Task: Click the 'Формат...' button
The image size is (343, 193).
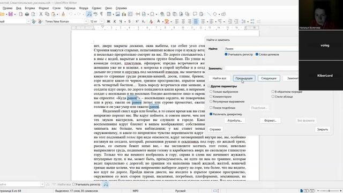Action: [x=270, y=120]
